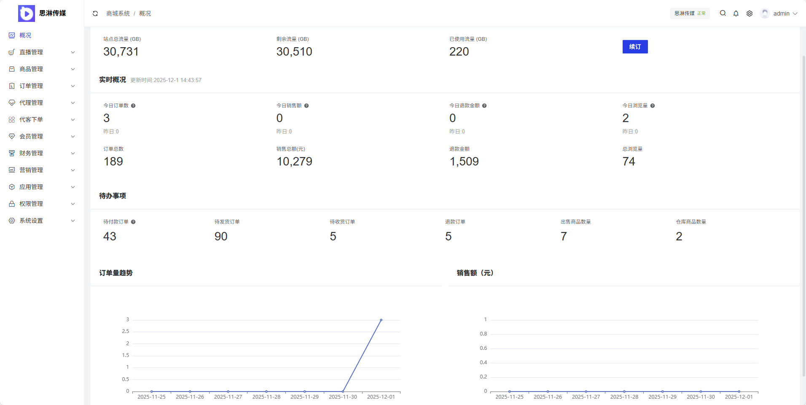
Task: Open 商品管理 menu item
Action: coord(42,69)
